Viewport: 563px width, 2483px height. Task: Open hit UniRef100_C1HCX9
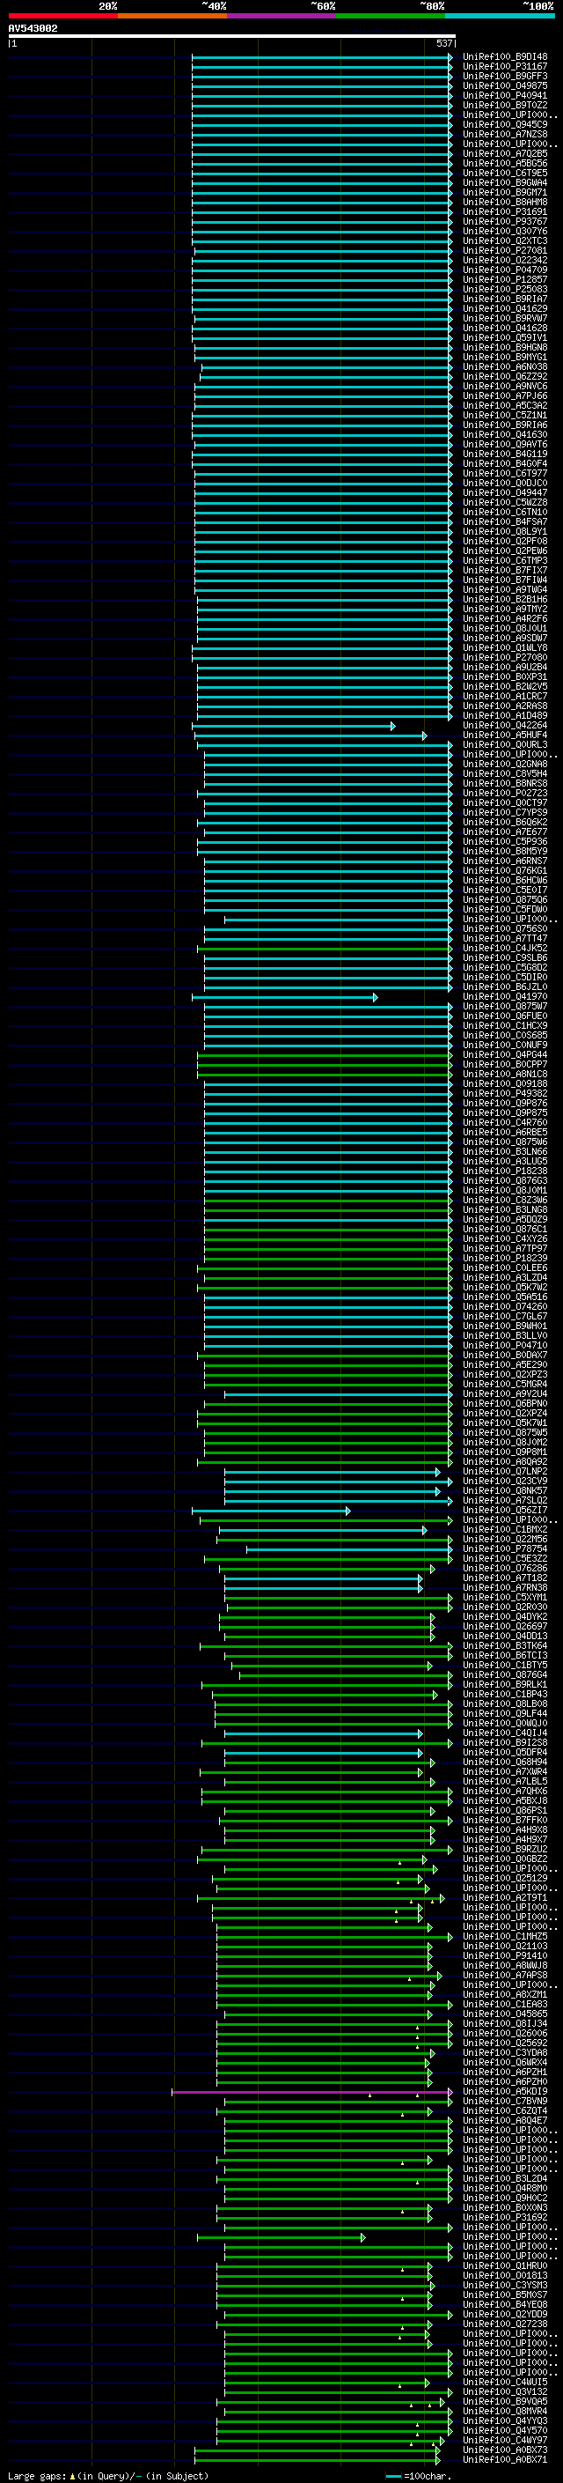(504, 1024)
